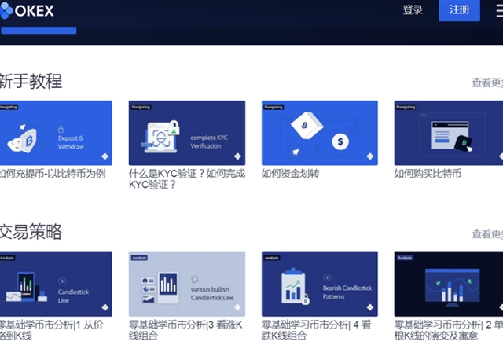Image resolution: width=503 pixels, height=349 pixels.
Task: Click the 如何购买比特币 article title
Action: point(427,174)
